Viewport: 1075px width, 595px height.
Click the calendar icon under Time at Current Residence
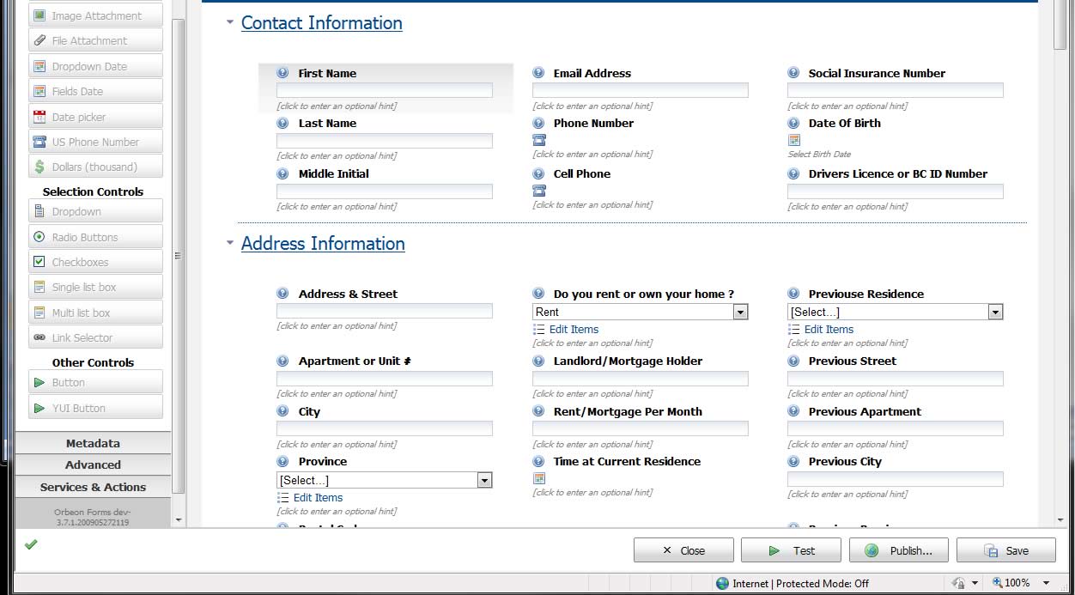539,478
